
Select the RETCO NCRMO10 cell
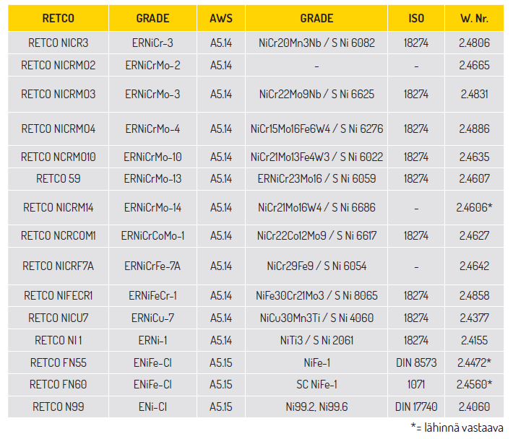59,157
